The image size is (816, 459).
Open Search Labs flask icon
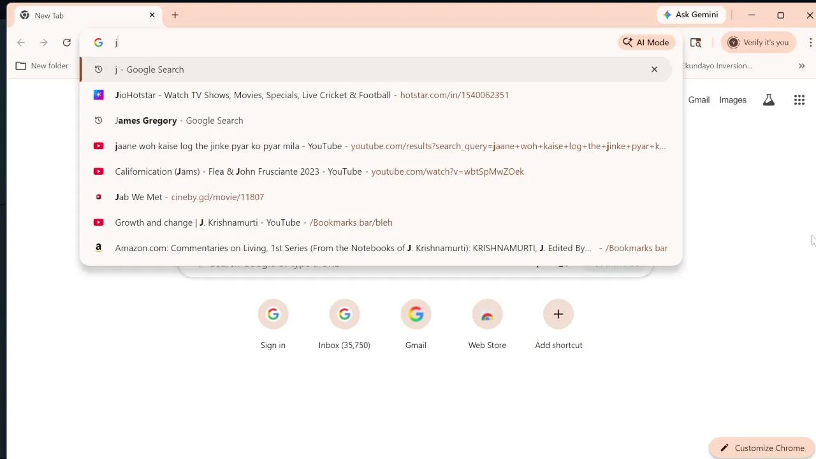(769, 100)
